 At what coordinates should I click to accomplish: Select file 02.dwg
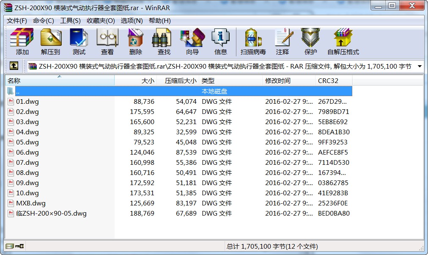[x=27, y=111]
